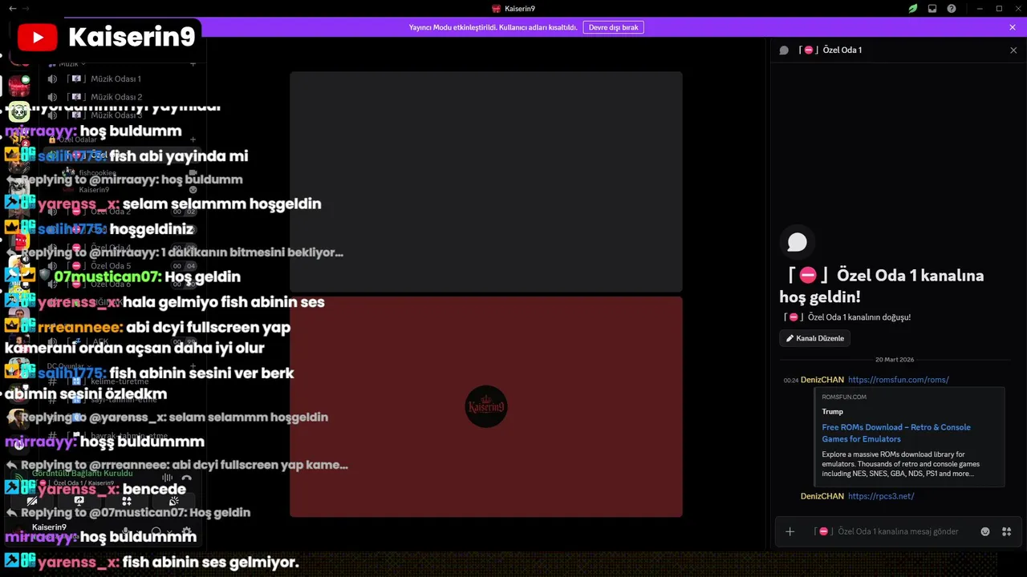Open the romsfun.com/roms link
The image size is (1027, 577).
coord(898,380)
